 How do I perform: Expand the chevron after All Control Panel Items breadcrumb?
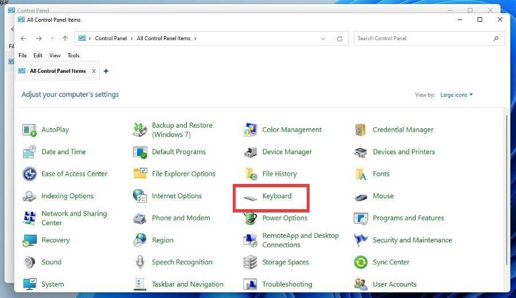point(195,38)
